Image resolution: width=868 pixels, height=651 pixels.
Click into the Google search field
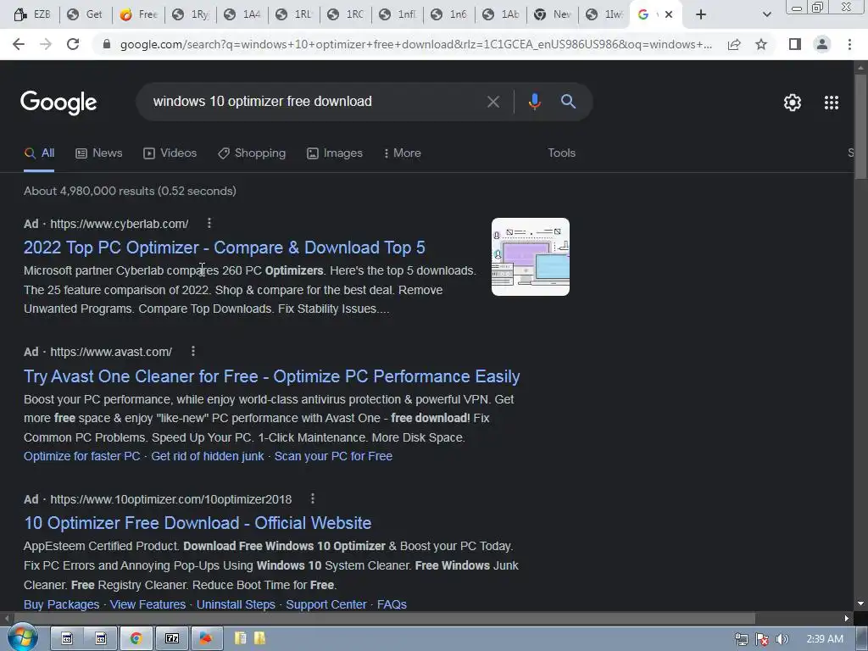click(315, 102)
